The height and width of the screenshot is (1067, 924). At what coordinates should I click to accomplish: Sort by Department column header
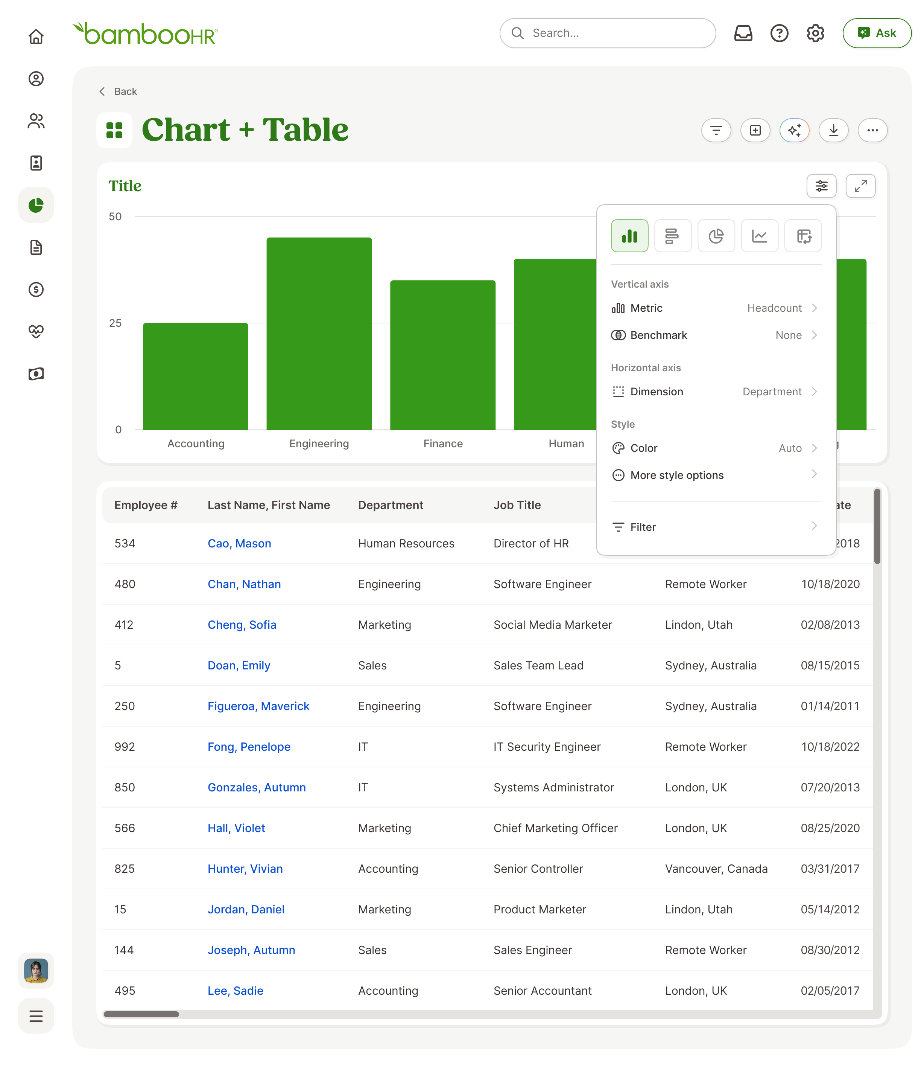tap(390, 505)
